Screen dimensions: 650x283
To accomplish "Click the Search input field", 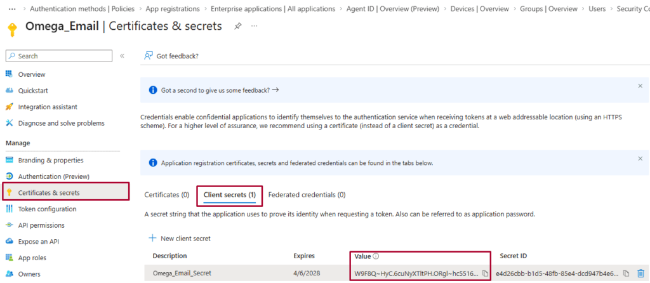I will [59, 56].
